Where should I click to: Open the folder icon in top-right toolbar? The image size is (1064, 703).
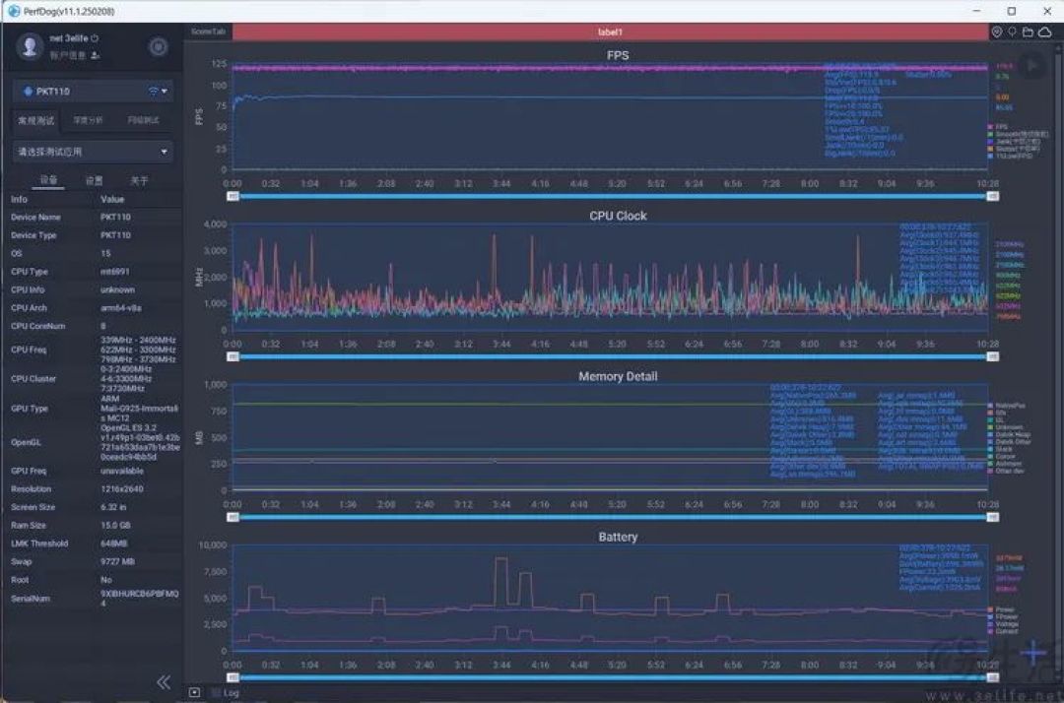click(1028, 32)
